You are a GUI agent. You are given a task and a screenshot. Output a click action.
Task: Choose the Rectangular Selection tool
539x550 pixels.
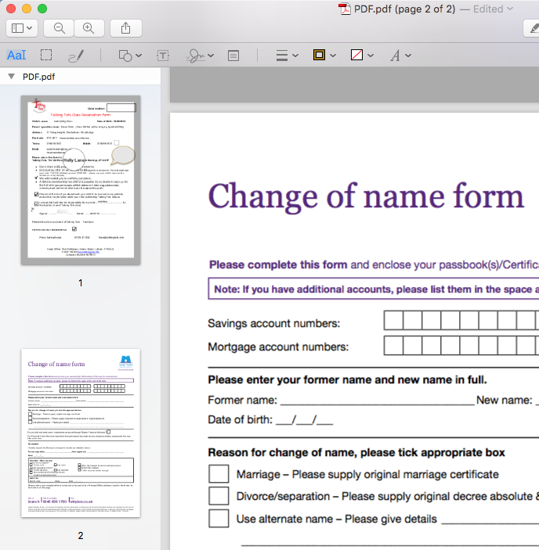click(x=47, y=56)
